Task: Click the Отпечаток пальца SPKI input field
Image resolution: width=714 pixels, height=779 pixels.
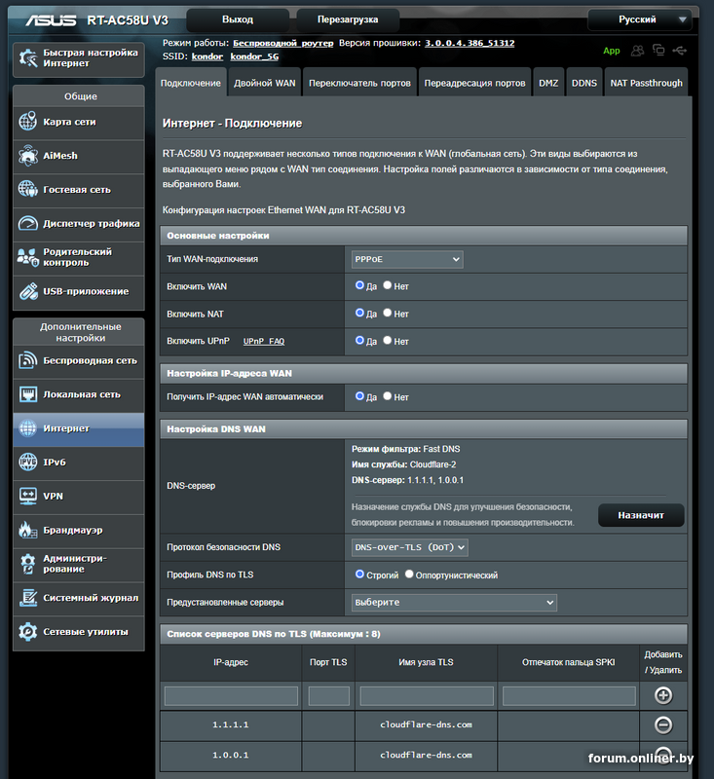Action: point(569,696)
